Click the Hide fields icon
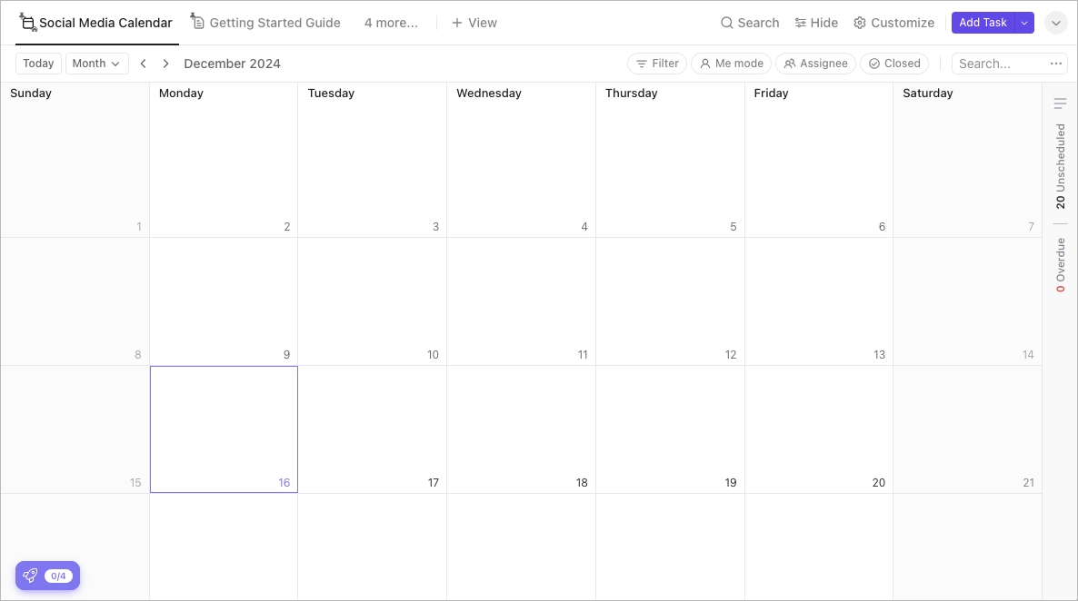Image resolution: width=1078 pixels, height=601 pixels. click(799, 22)
